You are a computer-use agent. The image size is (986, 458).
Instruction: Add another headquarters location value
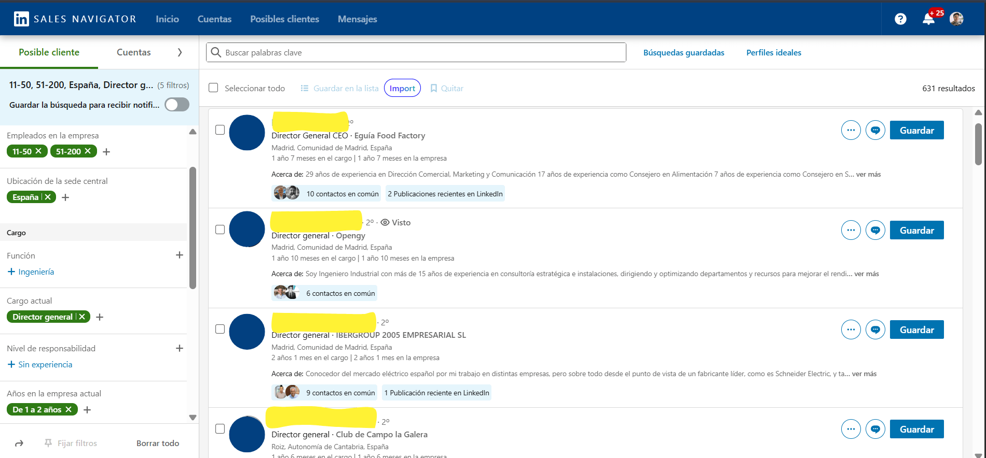click(x=65, y=197)
